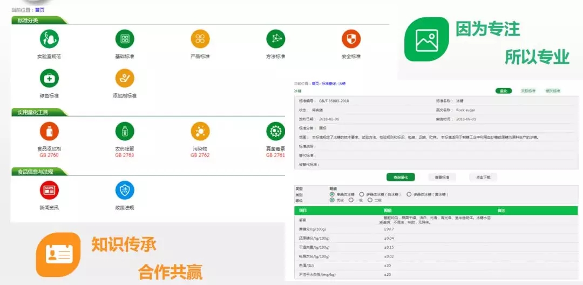Click the 点击下载 download button

[483, 178]
